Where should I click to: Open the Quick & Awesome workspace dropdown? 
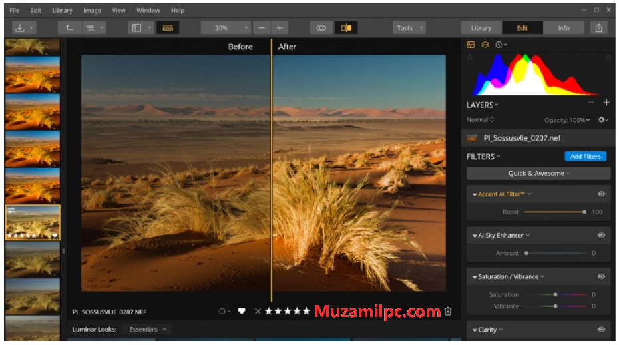(538, 173)
